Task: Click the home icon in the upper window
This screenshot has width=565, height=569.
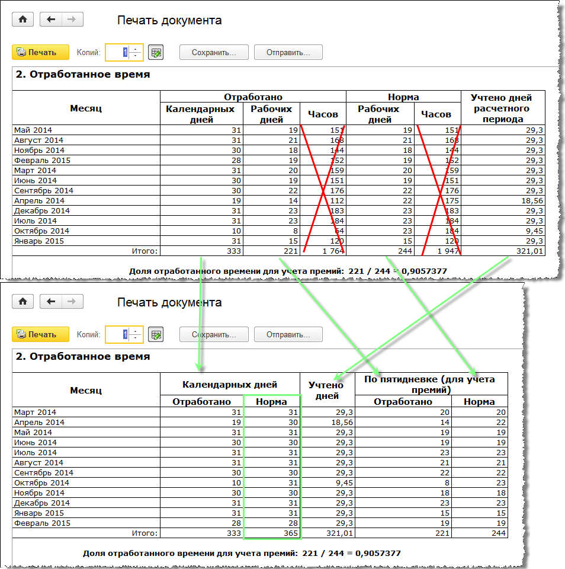Action: click(23, 20)
